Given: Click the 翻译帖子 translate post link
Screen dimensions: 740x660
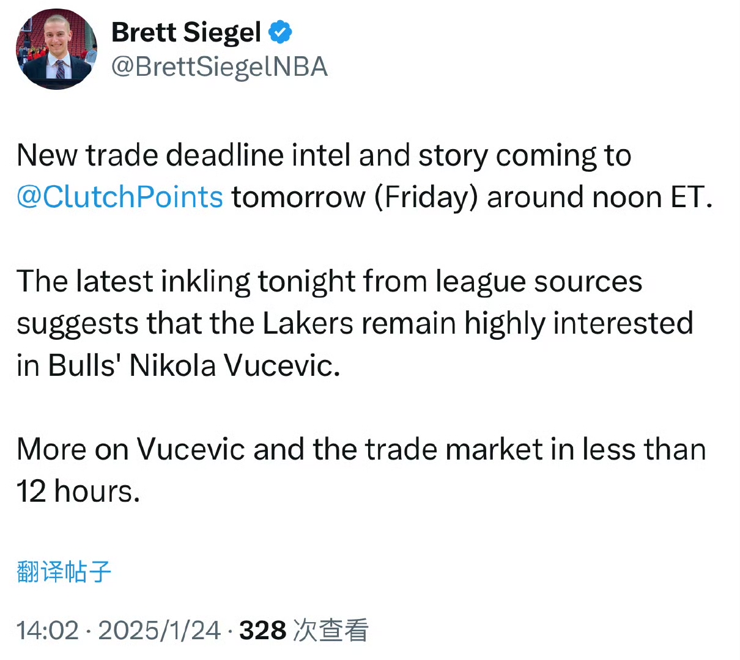Looking at the screenshot, I should [x=64, y=571].
